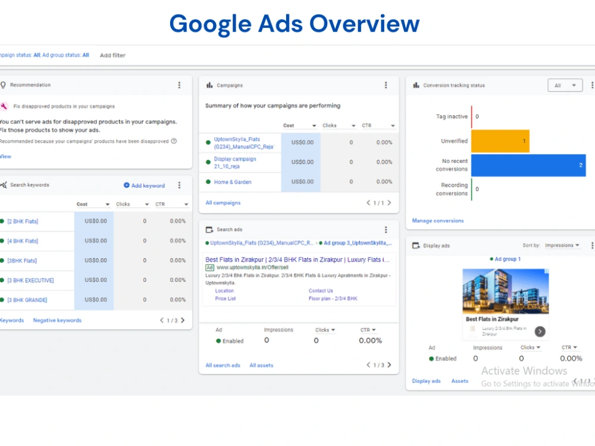
Task: Click the Search keywords panel icon
Action: 4,185
